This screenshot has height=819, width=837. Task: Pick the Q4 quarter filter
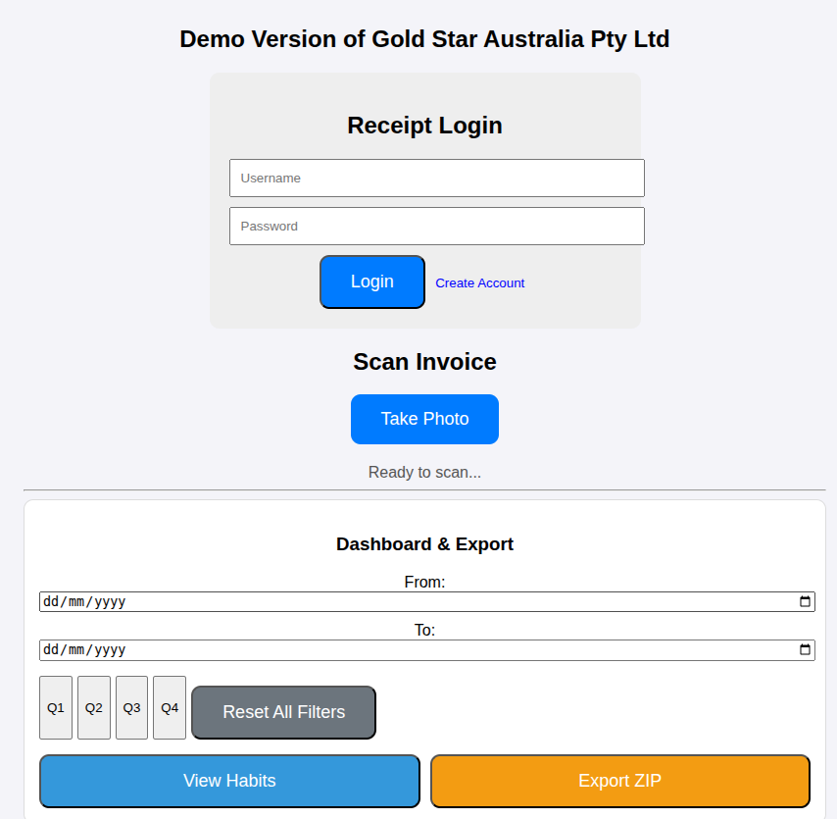click(x=170, y=707)
